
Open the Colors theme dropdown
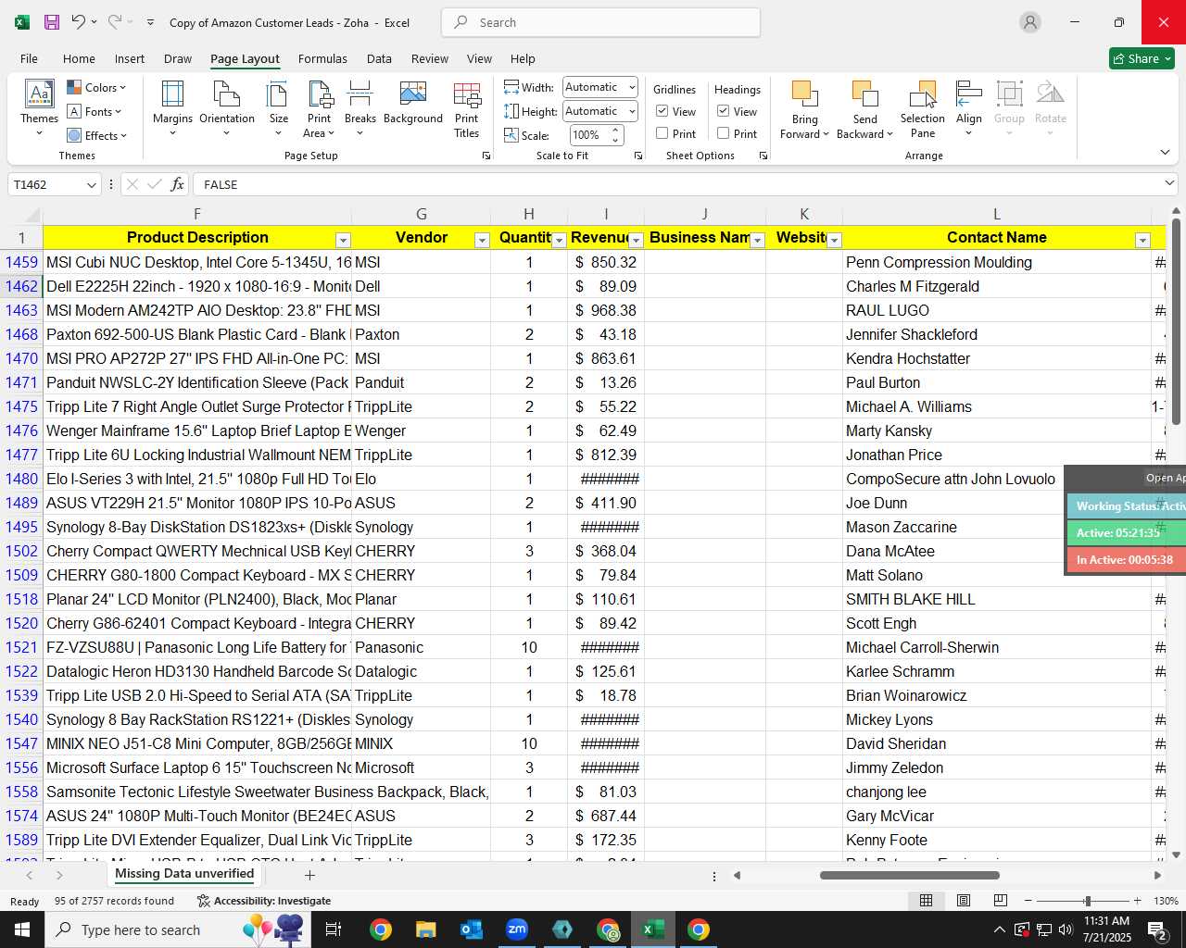pyautogui.click(x=97, y=88)
